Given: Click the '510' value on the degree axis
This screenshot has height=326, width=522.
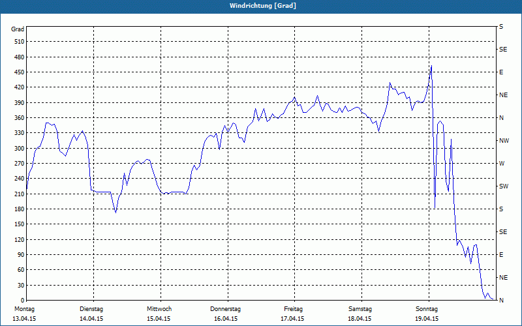Looking at the screenshot, I should 20,42.
